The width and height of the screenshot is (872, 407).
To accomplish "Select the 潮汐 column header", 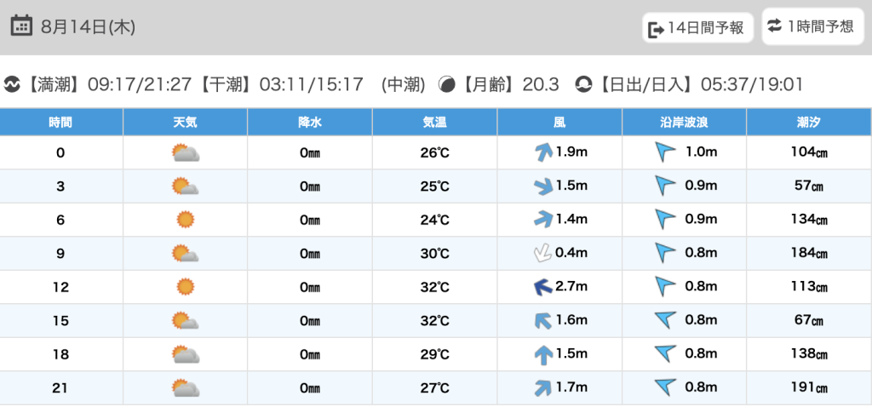I will tap(808, 123).
